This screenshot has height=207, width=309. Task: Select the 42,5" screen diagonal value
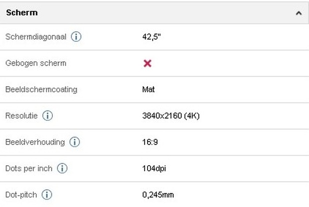[x=152, y=37]
